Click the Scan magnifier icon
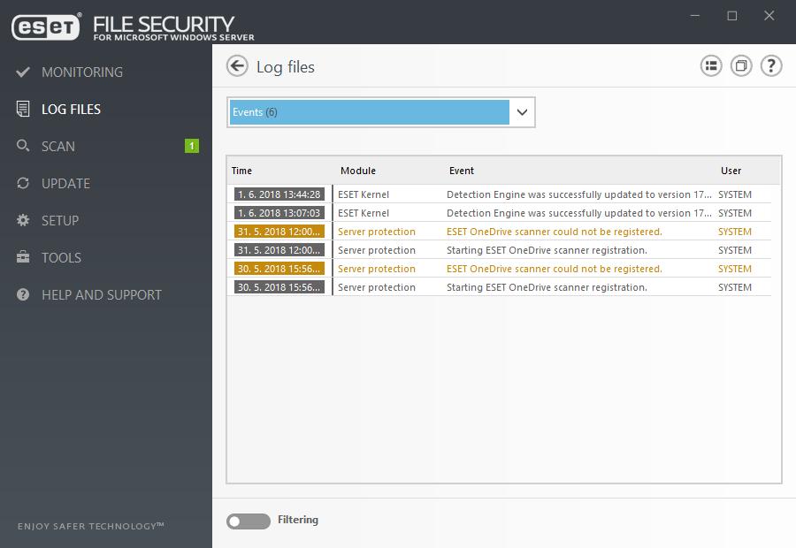796x548 pixels. click(x=23, y=146)
